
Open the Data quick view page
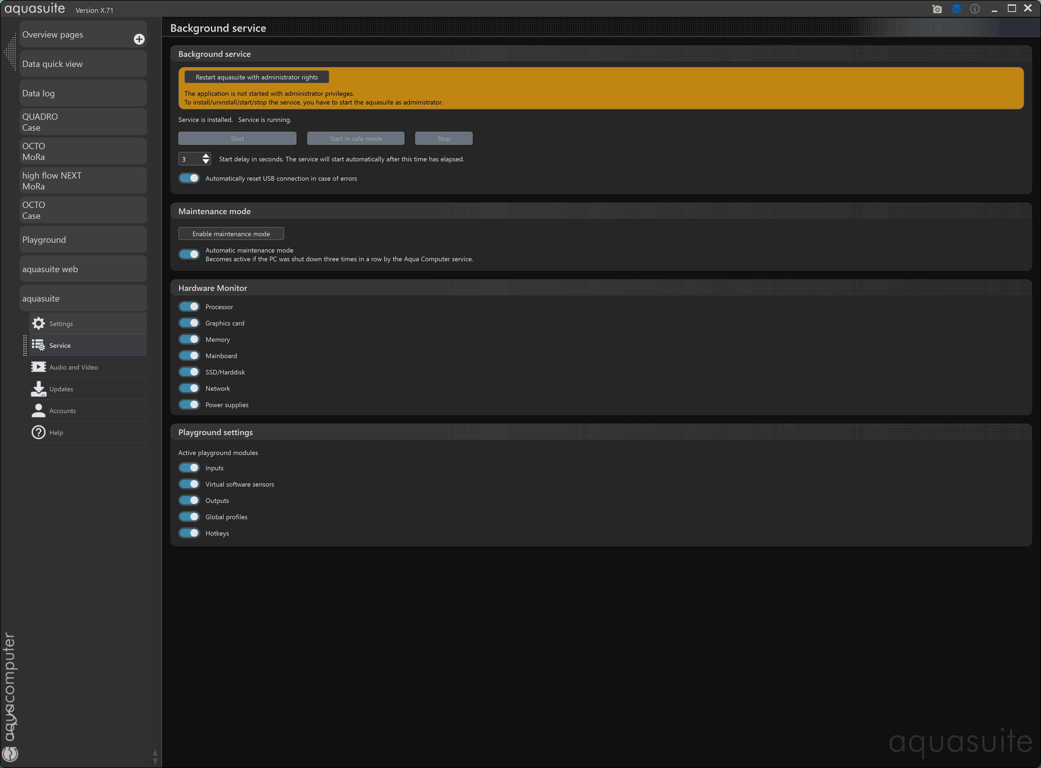(83, 64)
